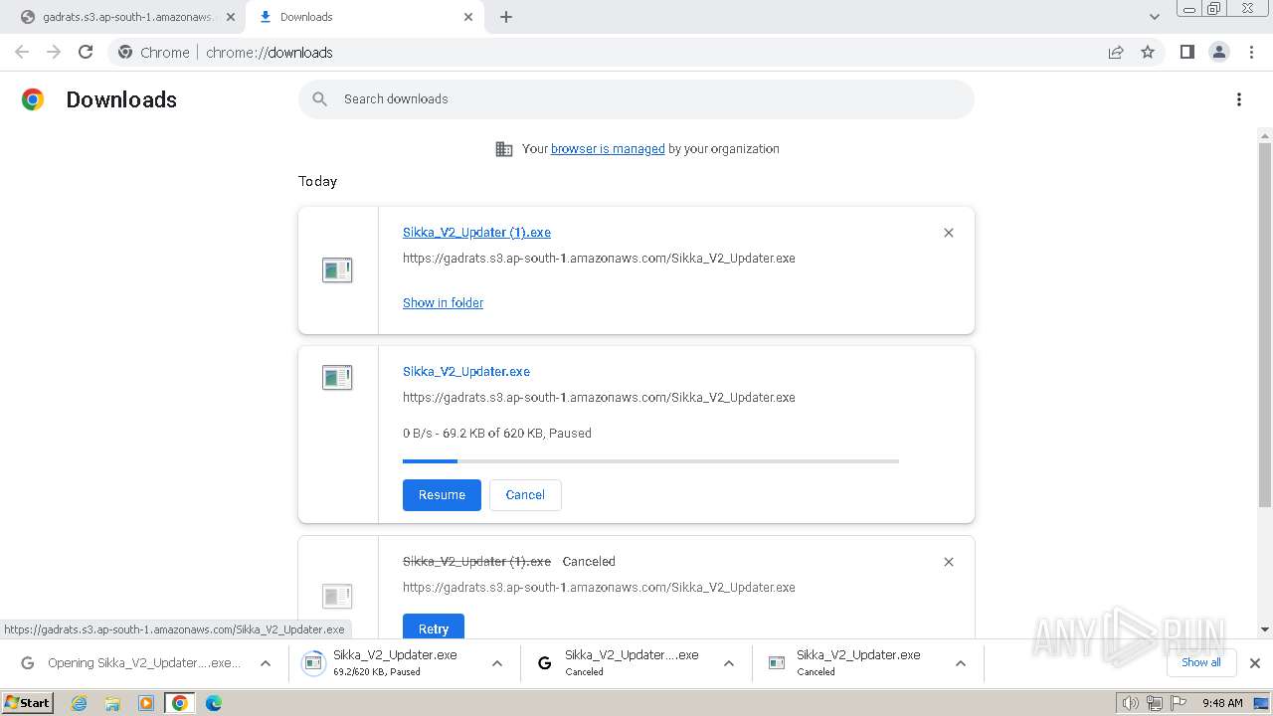Click action center flag tray icon
The width and height of the screenshot is (1273, 716).
(1178, 703)
